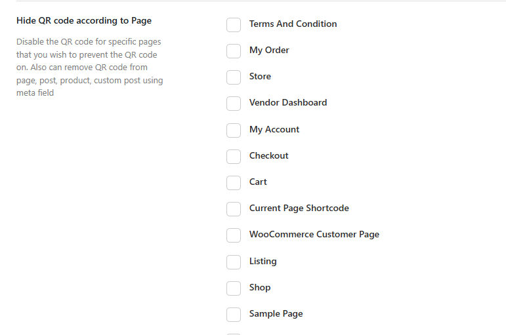Select the Sample Page checkbox
The image size is (506, 335).
[234, 315]
